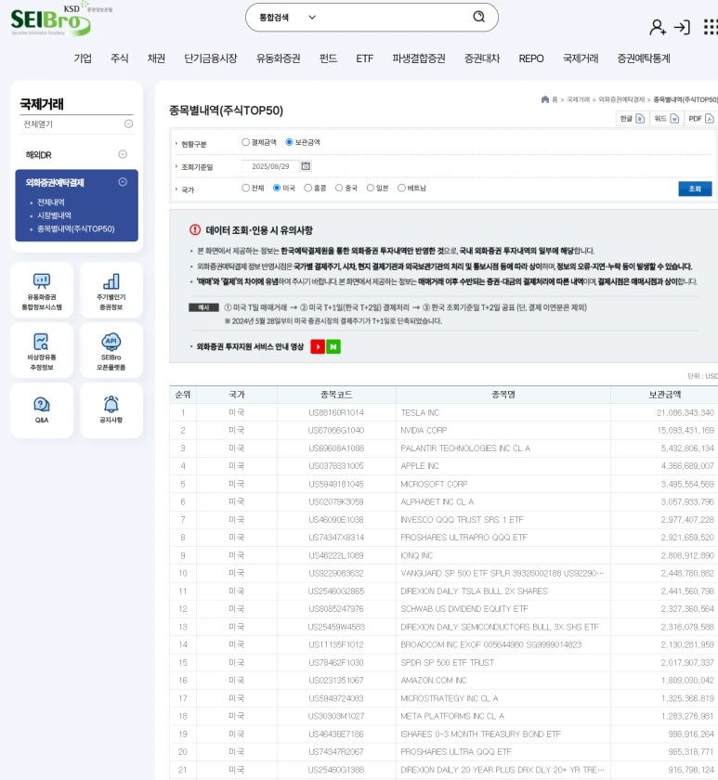Open the Q&A shortcut
Viewport: 718px width, 780px height.
42,410
